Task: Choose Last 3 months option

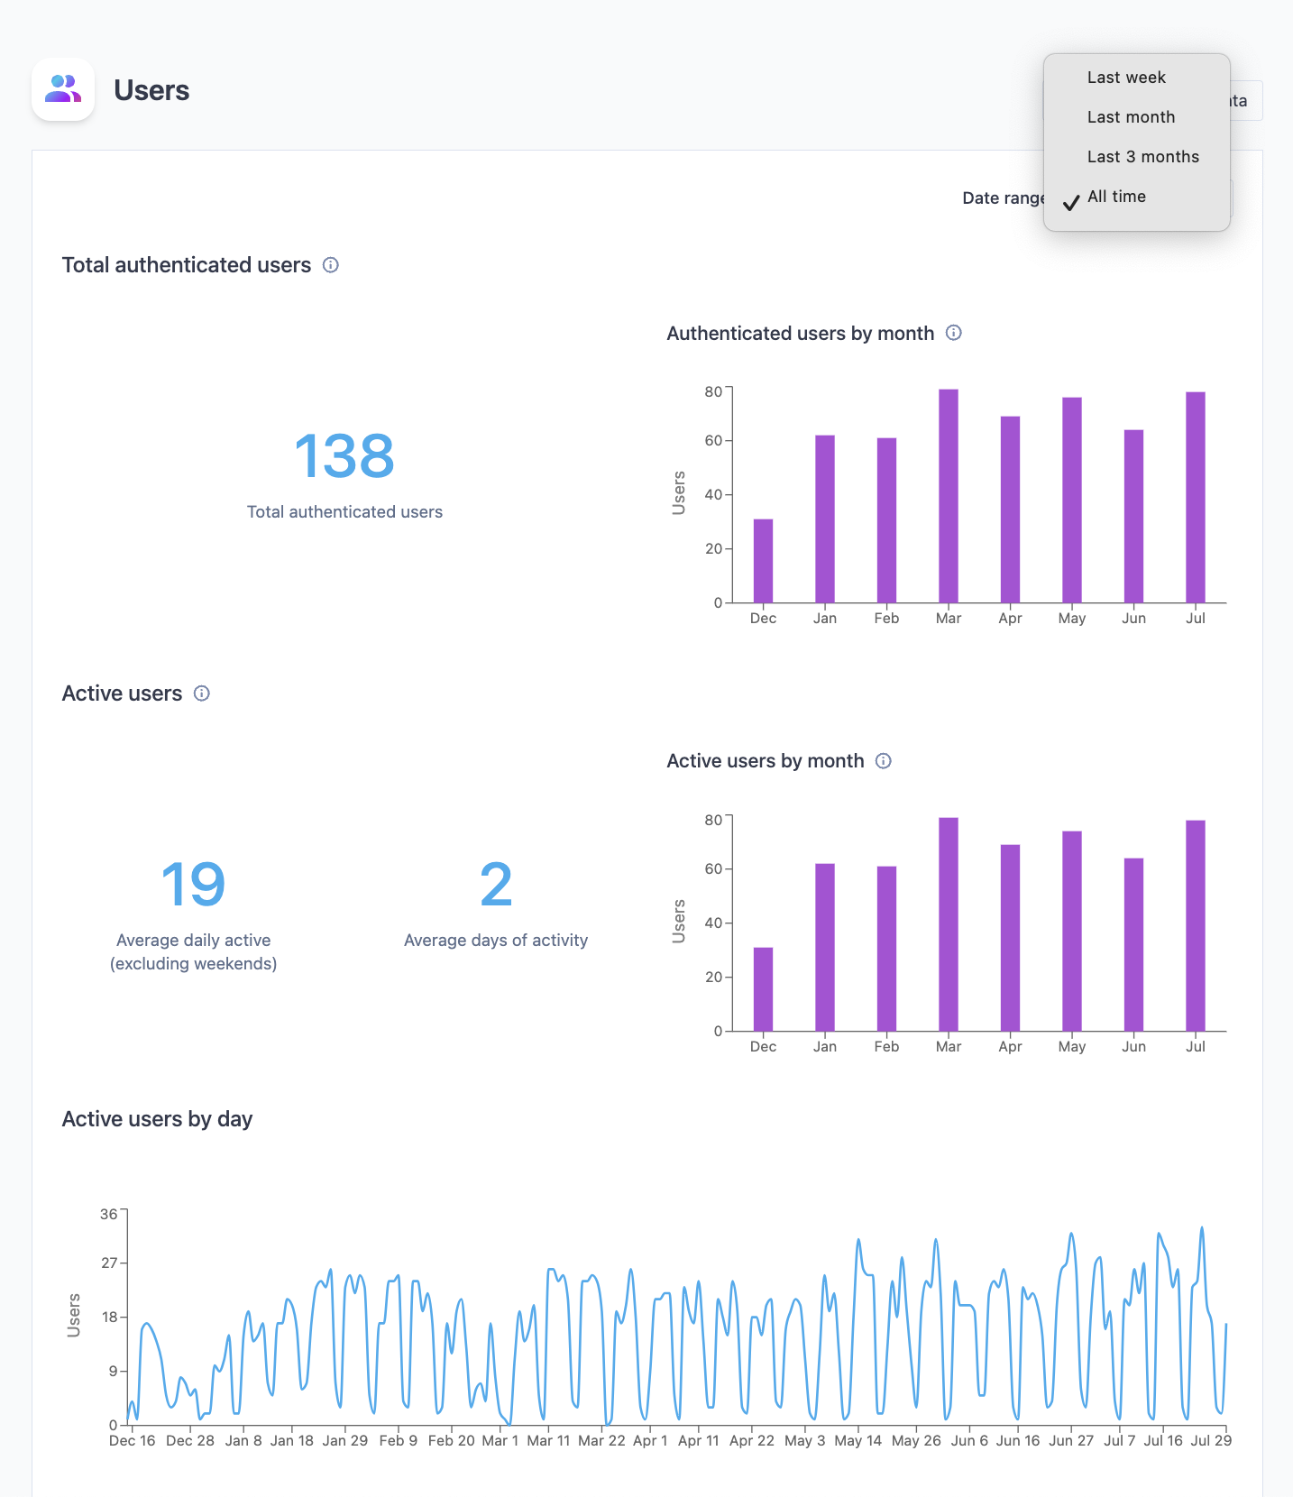Action: (1137, 157)
